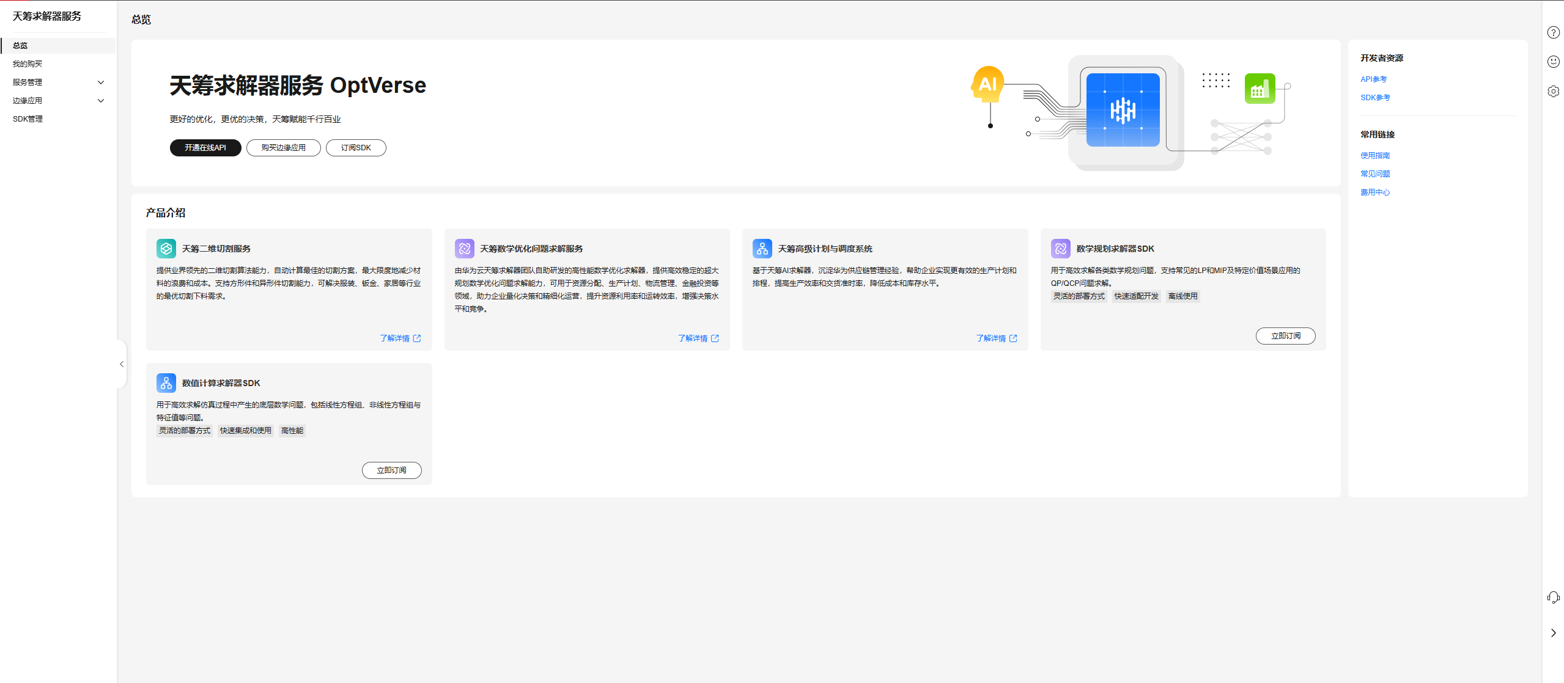Click the 常用链接 heading

(1377, 134)
